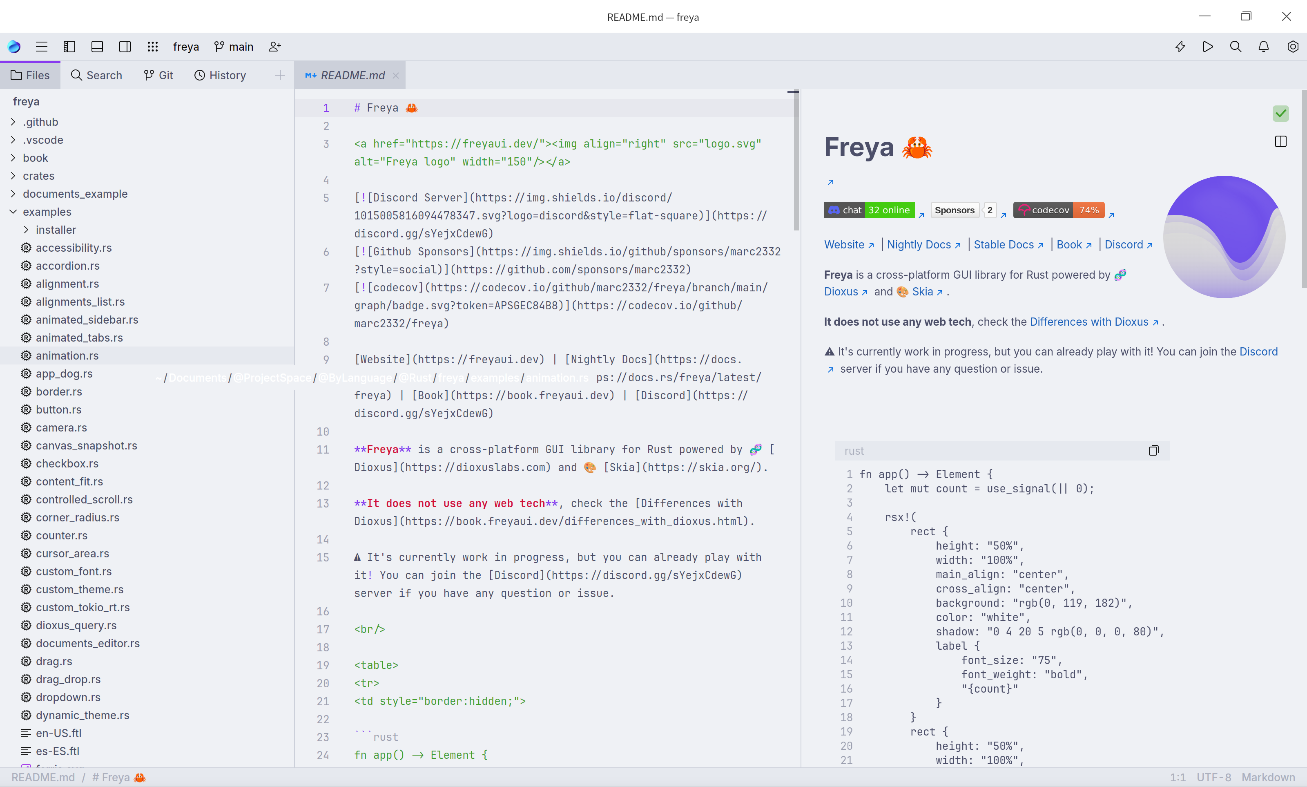Change the Markdown language mode
This screenshot has width=1307, height=787.
[1268, 778]
